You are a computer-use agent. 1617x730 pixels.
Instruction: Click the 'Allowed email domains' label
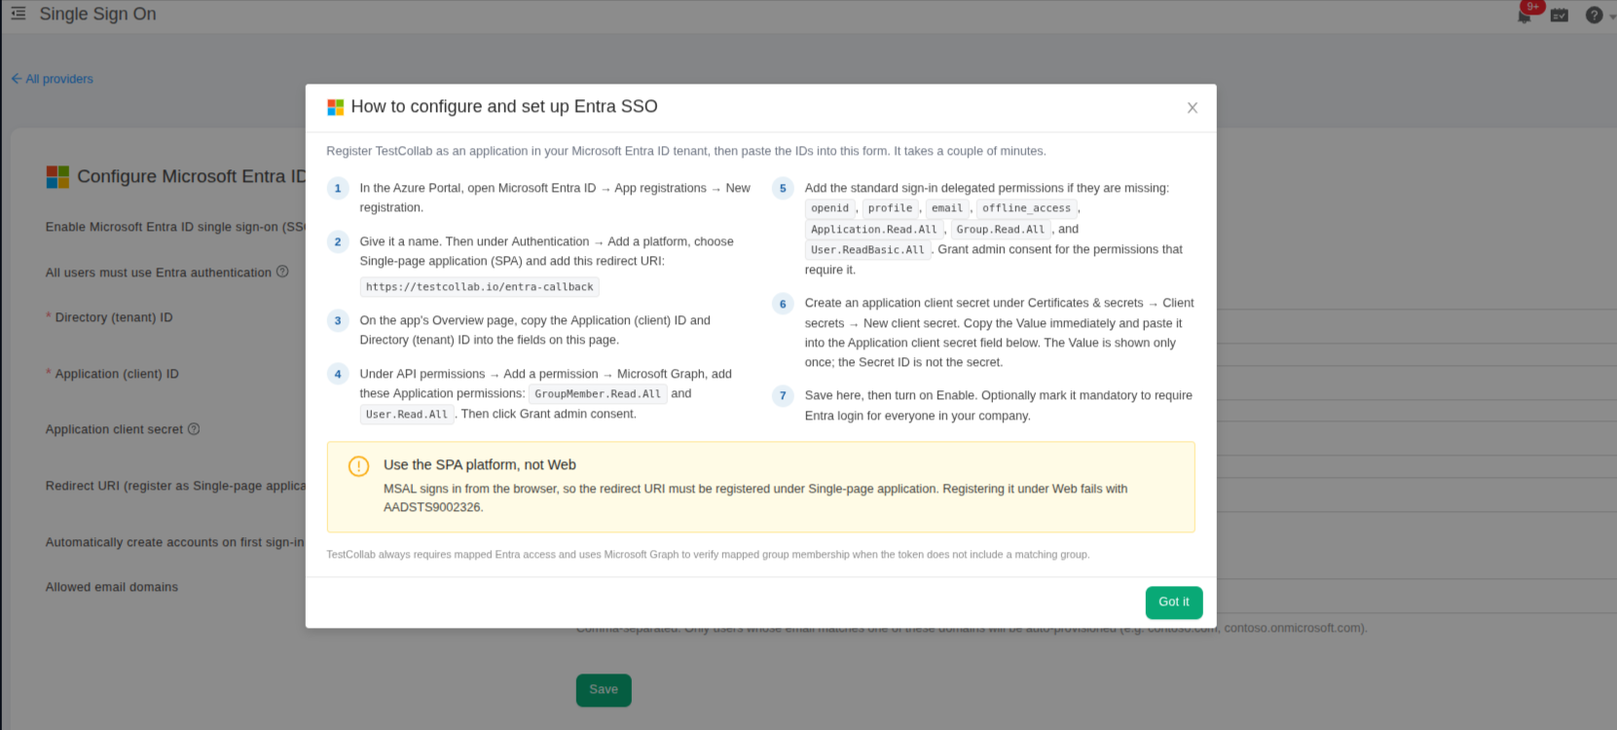pos(112,587)
